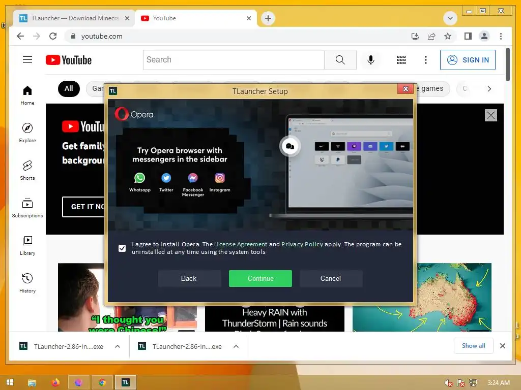Open History in YouTube sidebar
Image resolution: width=521 pixels, height=390 pixels.
coord(27,283)
